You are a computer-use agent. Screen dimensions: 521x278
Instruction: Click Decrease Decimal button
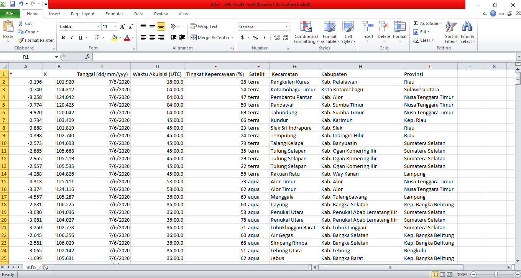[x=285, y=38]
